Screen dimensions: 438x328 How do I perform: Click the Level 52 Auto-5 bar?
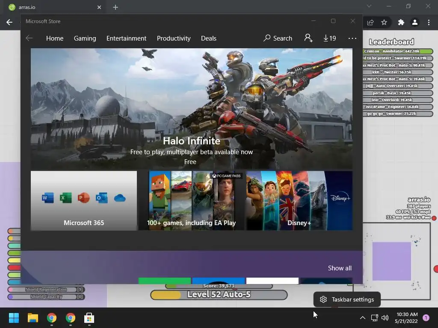click(219, 295)
